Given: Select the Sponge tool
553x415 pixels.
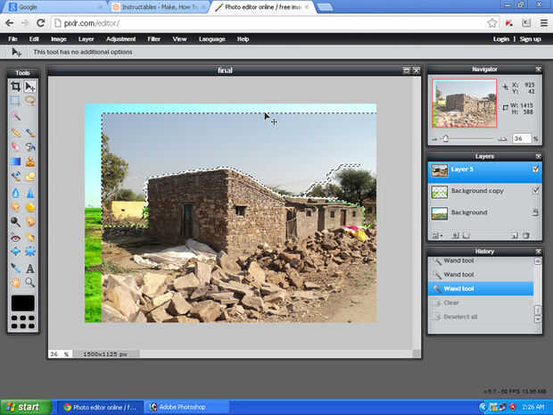Looking at the screenshot, I should tap(30, 207).
